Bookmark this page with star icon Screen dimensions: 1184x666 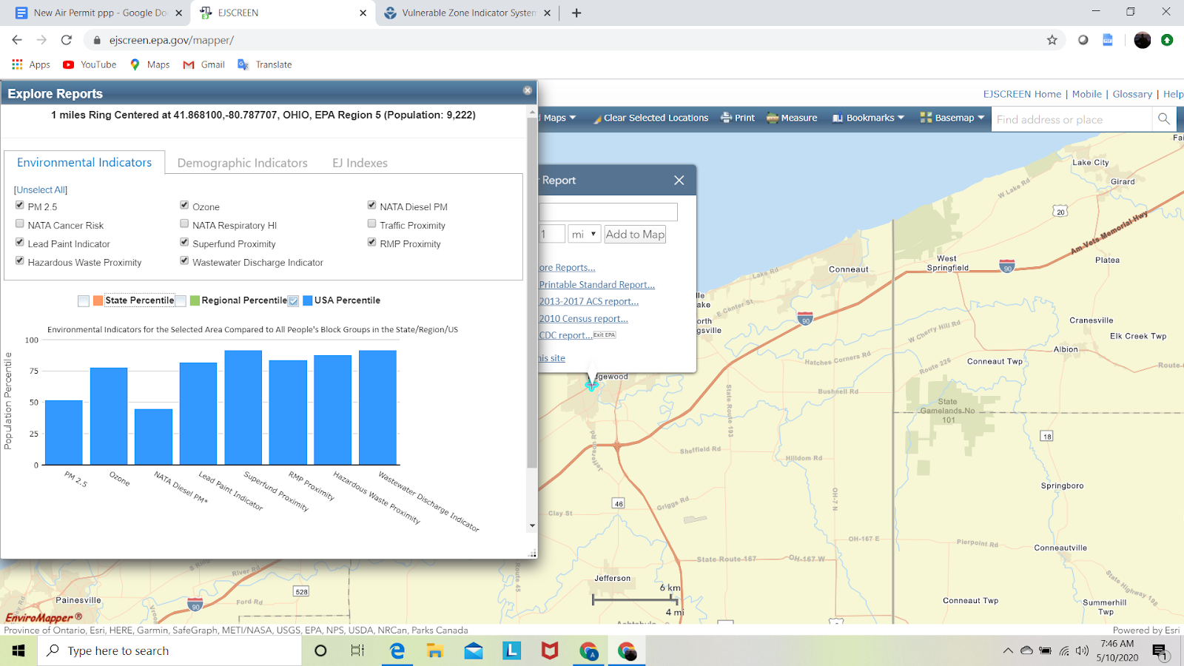1052,40
